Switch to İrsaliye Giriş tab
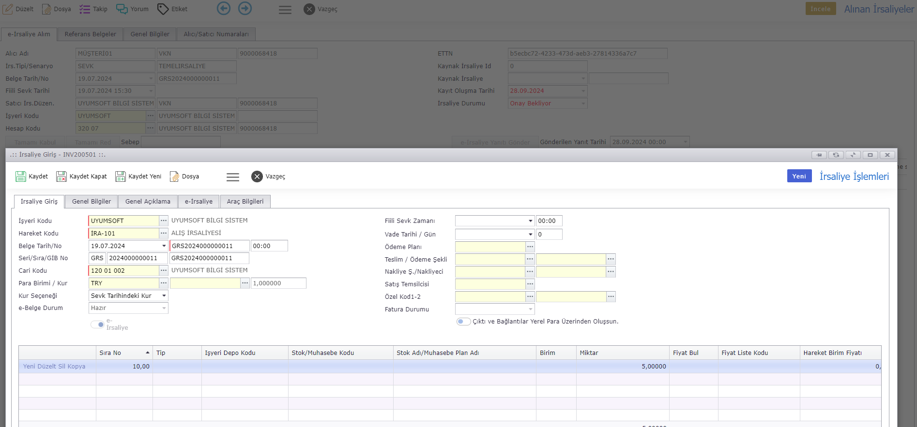The height and width of the screenshot is (427, 917). point(39,202)
